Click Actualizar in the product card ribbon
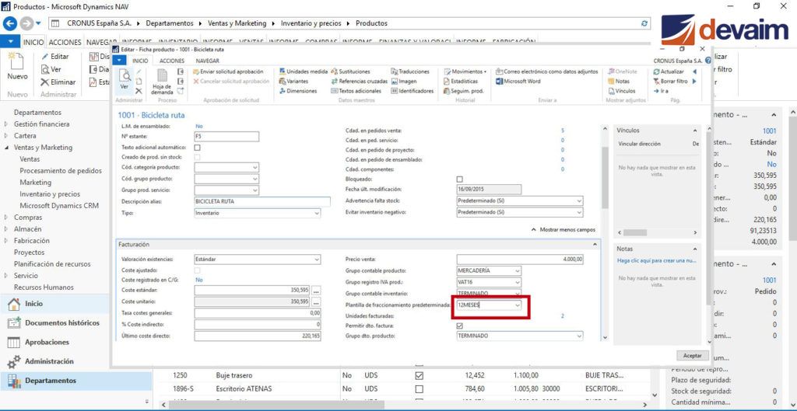Image resolution: width=797 pixels, height=411 pixels. pos(669,71)
